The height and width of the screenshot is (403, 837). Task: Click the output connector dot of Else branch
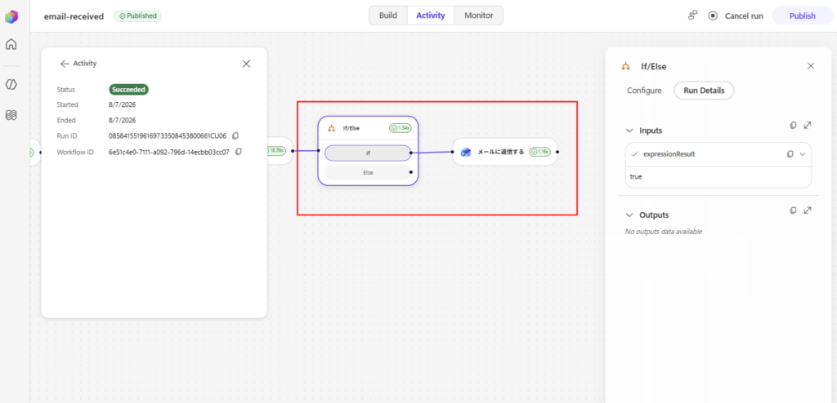click(411, 172)
